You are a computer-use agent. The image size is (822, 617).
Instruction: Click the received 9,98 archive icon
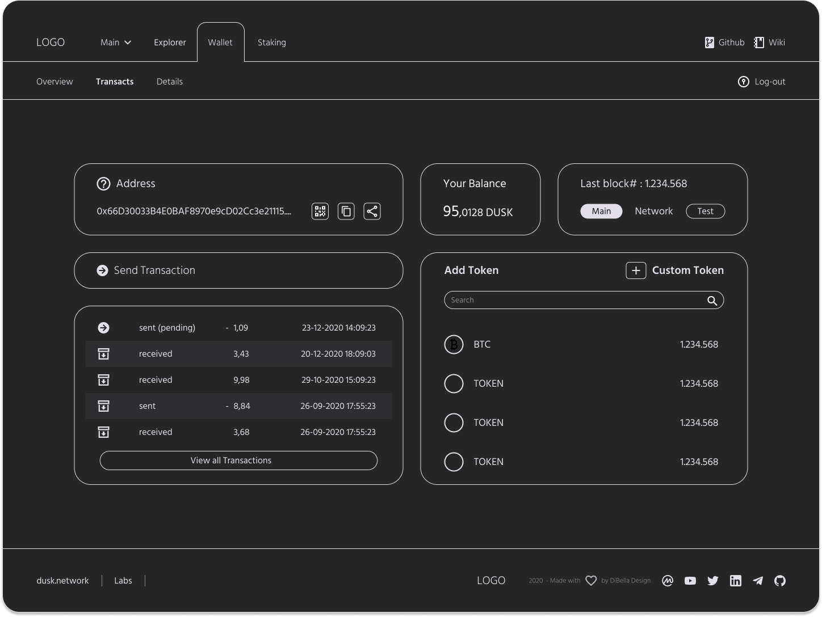pos(103,380)
